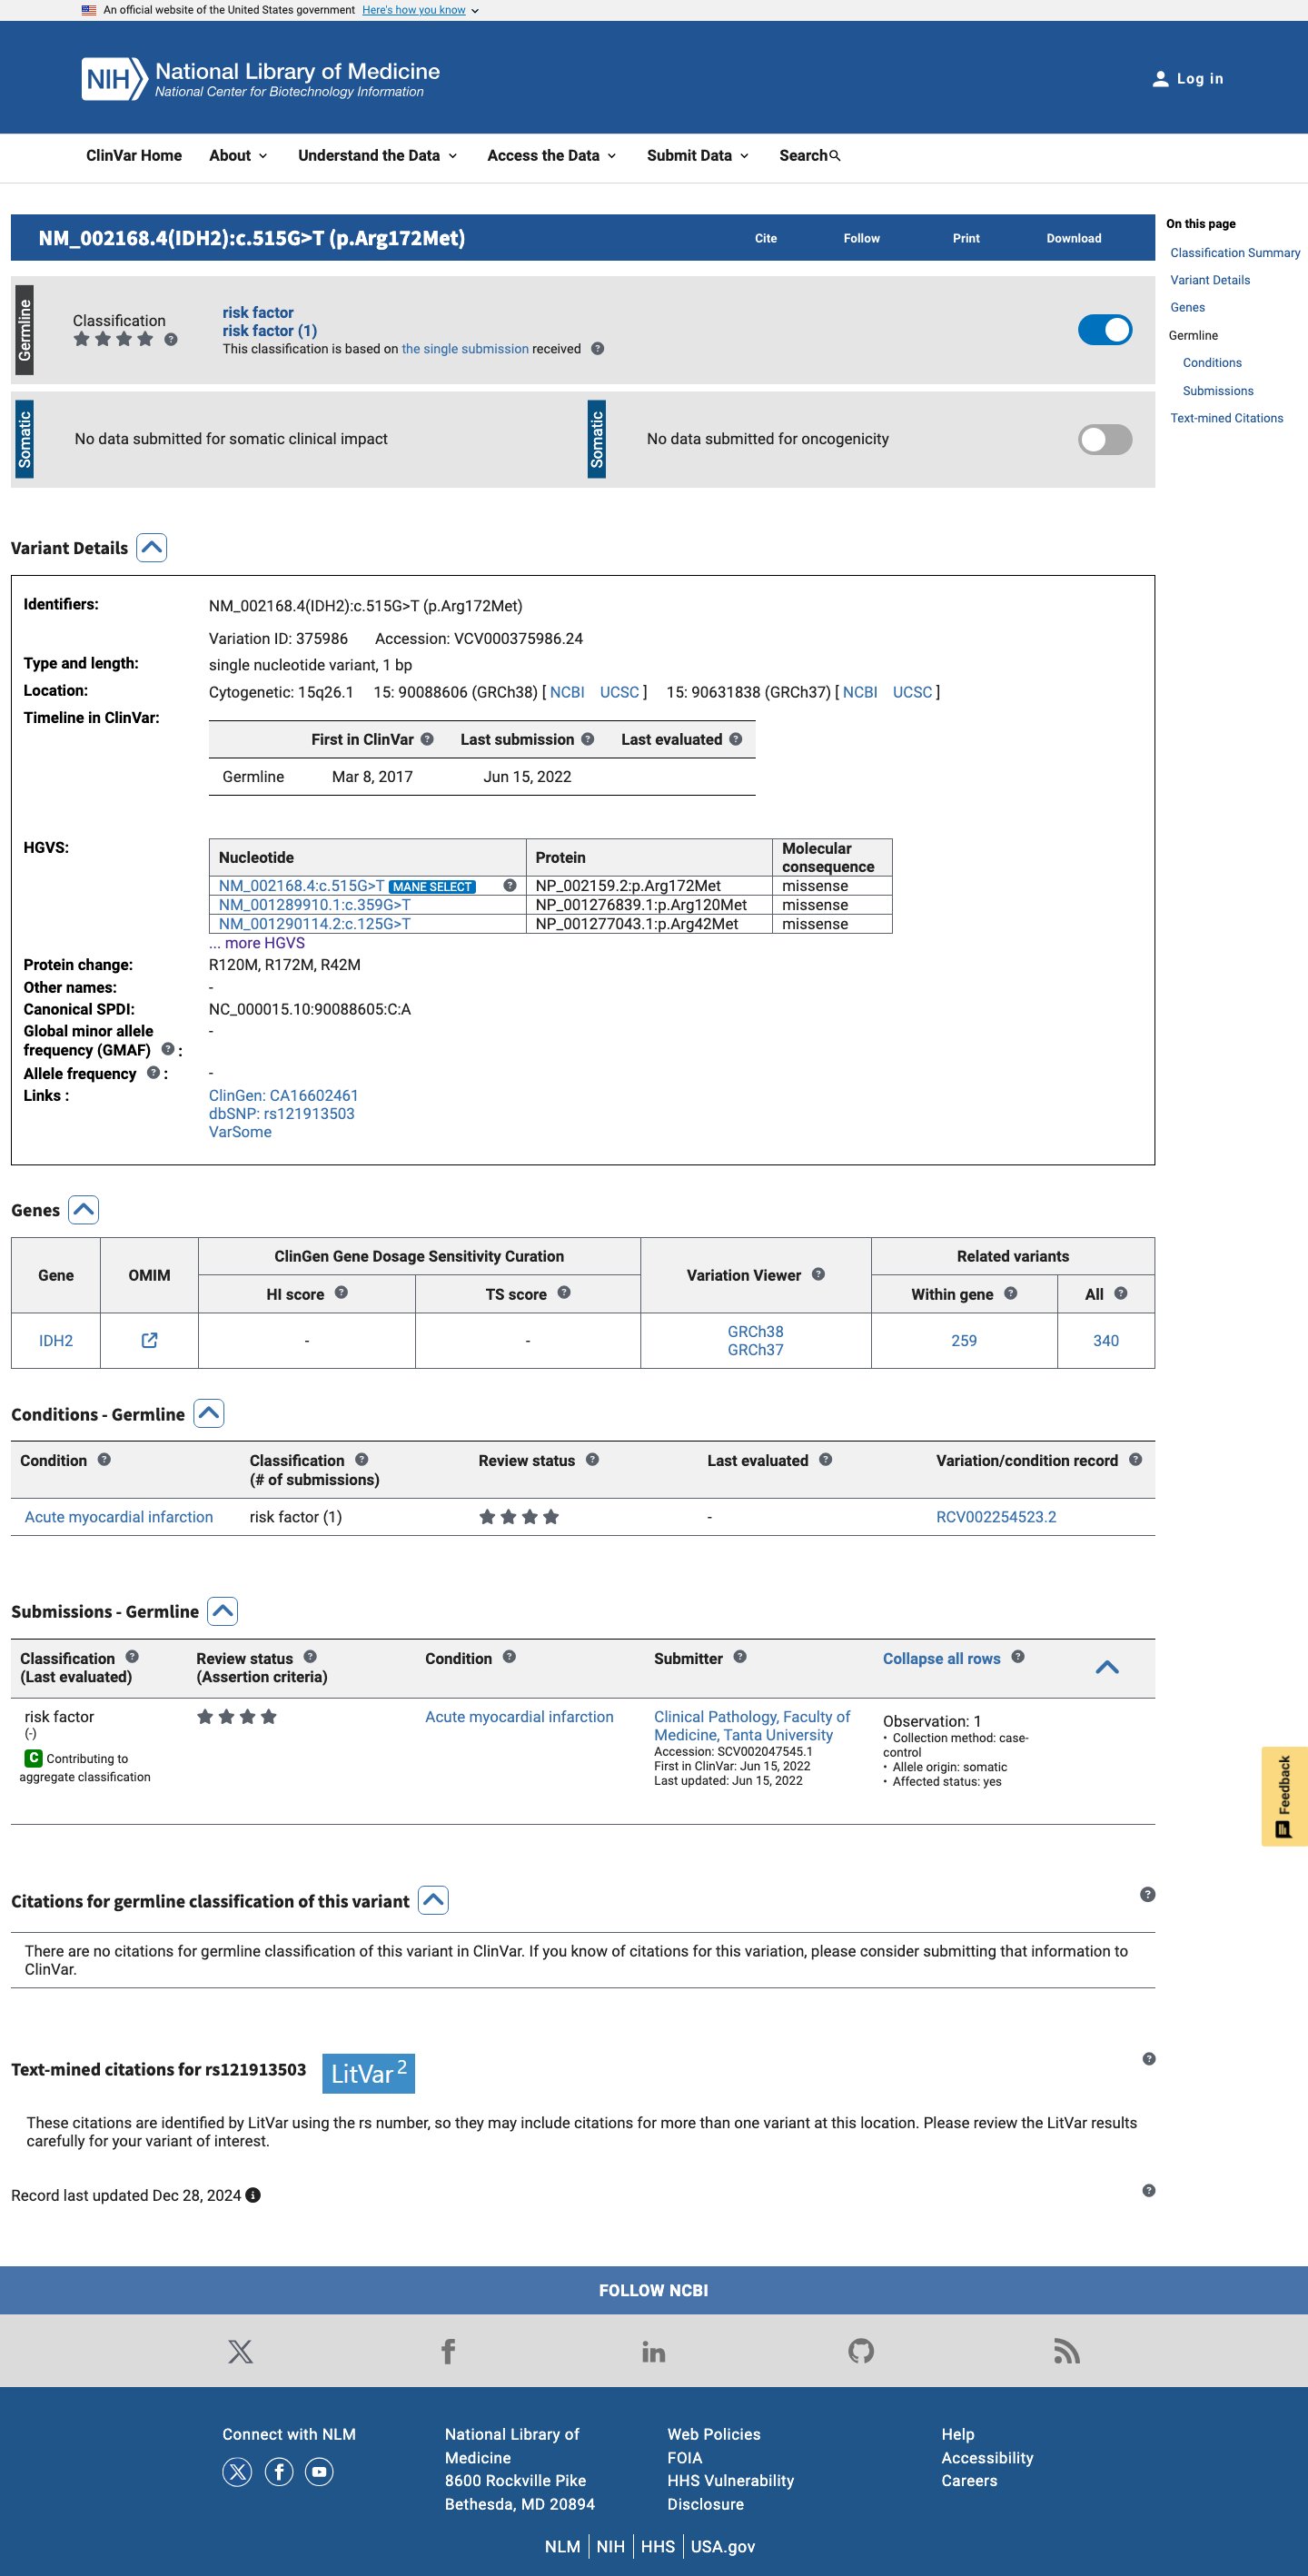Click the Print button
Screen dimensions: 1308x2576
point(966,238)
